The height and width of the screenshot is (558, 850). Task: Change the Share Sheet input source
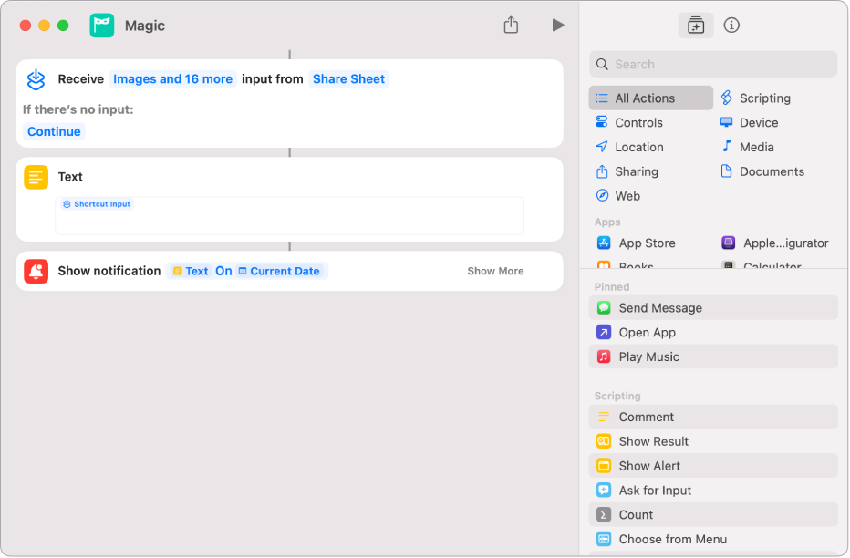[x=348, y=79]
